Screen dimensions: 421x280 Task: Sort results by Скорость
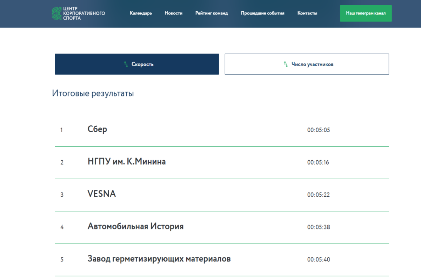click(x=137, y=64)
